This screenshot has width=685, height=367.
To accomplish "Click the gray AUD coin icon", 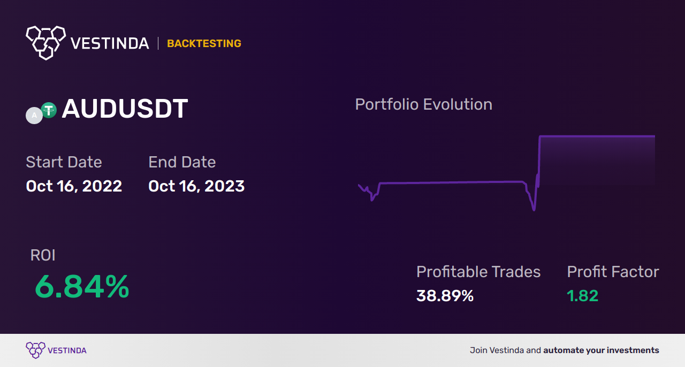I will [x=34, y=116].
